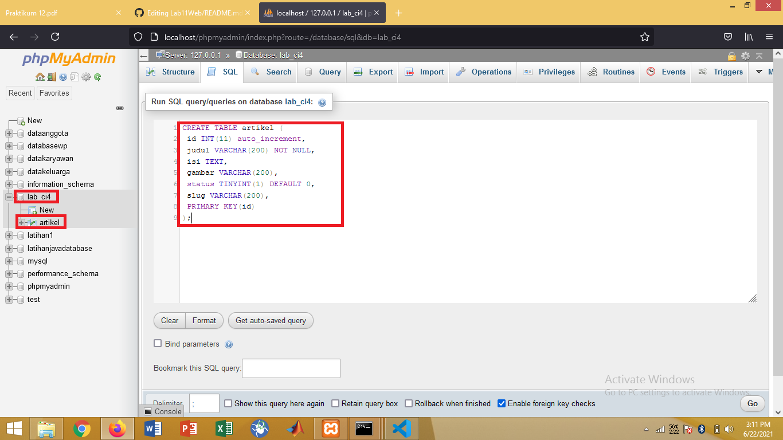The width and height of the screenshot is (783, 440).
Task: Click the phpMyAdmin documentation question mark icon
Action: pyautogui.click(x=64, y=76)
